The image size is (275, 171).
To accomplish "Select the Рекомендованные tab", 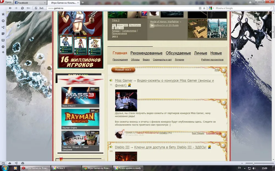I will coord(146,53).
